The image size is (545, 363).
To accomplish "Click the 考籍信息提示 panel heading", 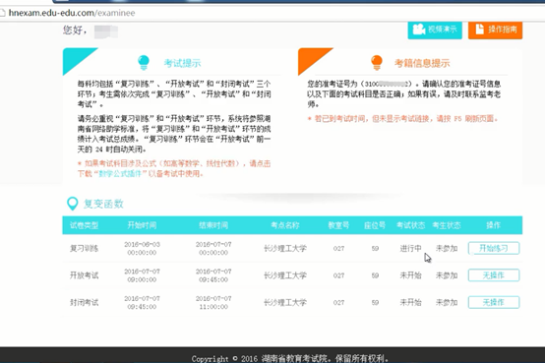I will pos(422,63).
